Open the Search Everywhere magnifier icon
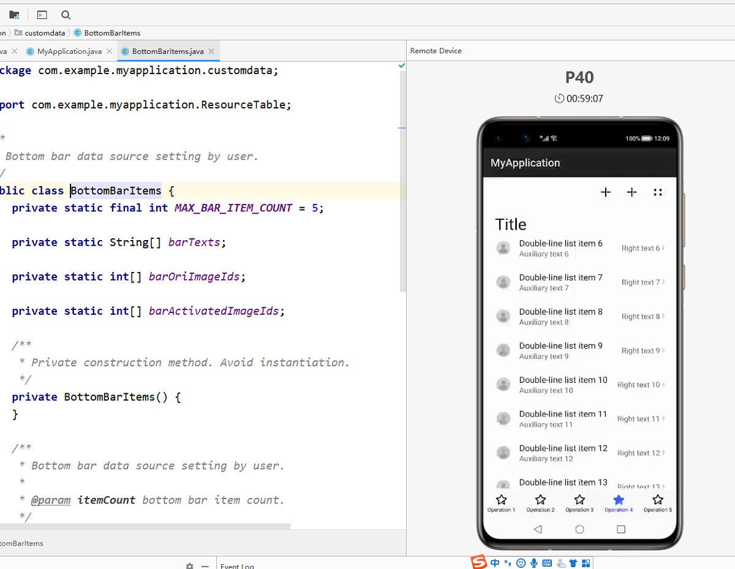Viewport: 735px width, 569px height. click(x=65, y=15)
